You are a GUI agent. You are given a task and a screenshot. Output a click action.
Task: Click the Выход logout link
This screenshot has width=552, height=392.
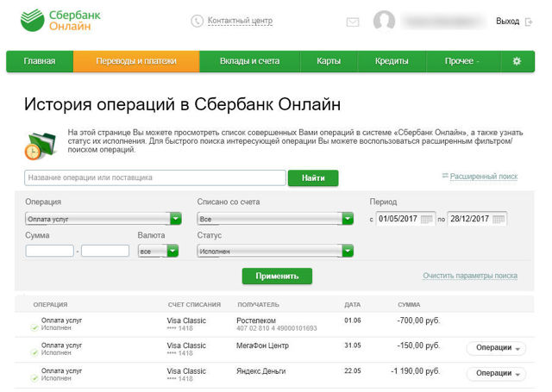(507, 22)
